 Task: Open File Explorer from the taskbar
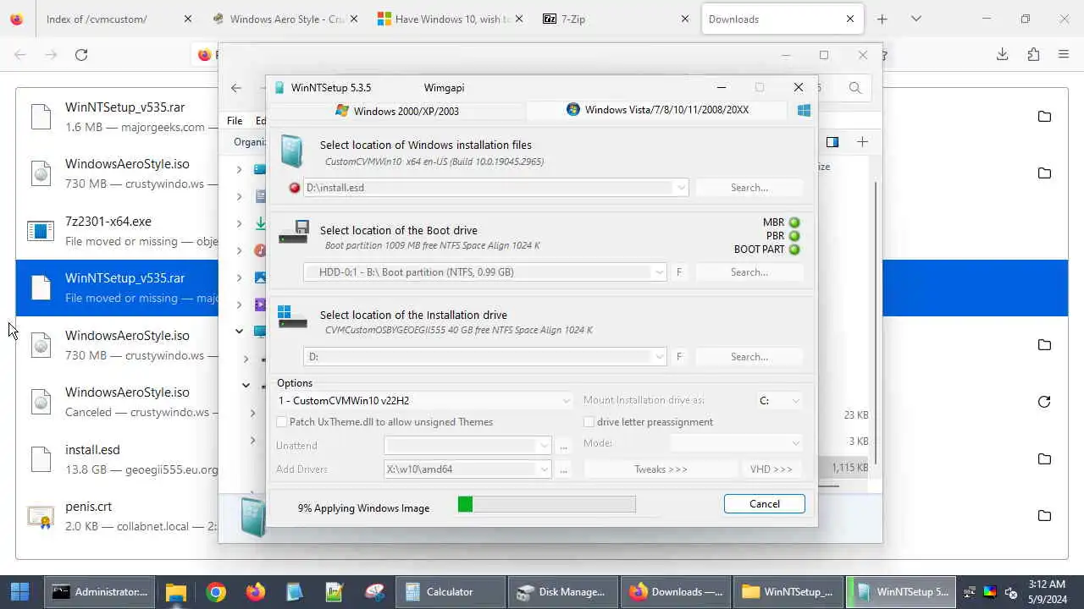click(176, 592)
